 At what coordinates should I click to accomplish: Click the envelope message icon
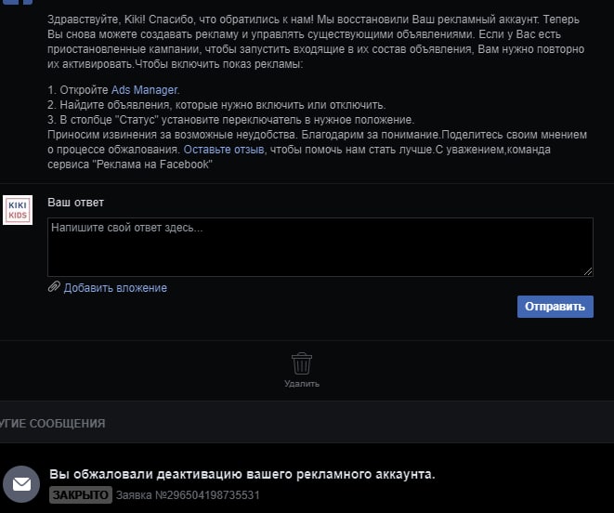[x=21, y=484]
